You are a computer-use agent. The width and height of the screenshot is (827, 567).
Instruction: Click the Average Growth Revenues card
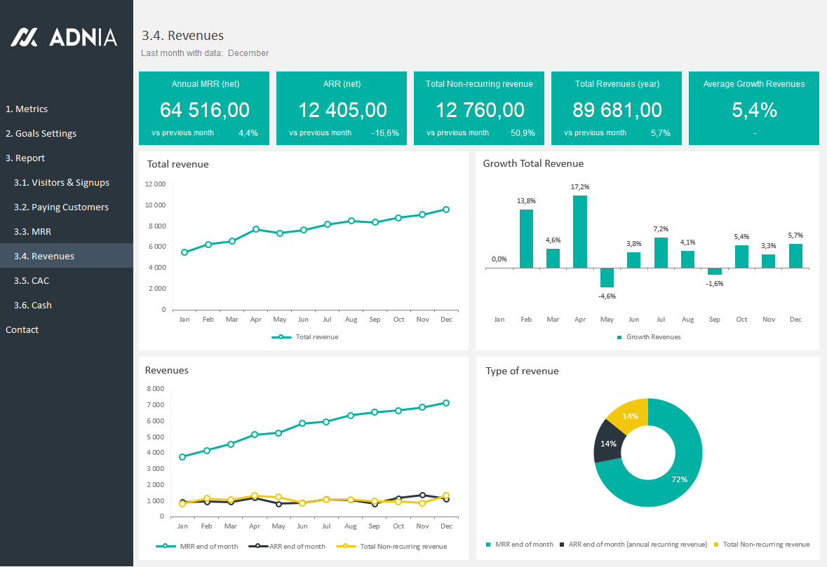753,108
